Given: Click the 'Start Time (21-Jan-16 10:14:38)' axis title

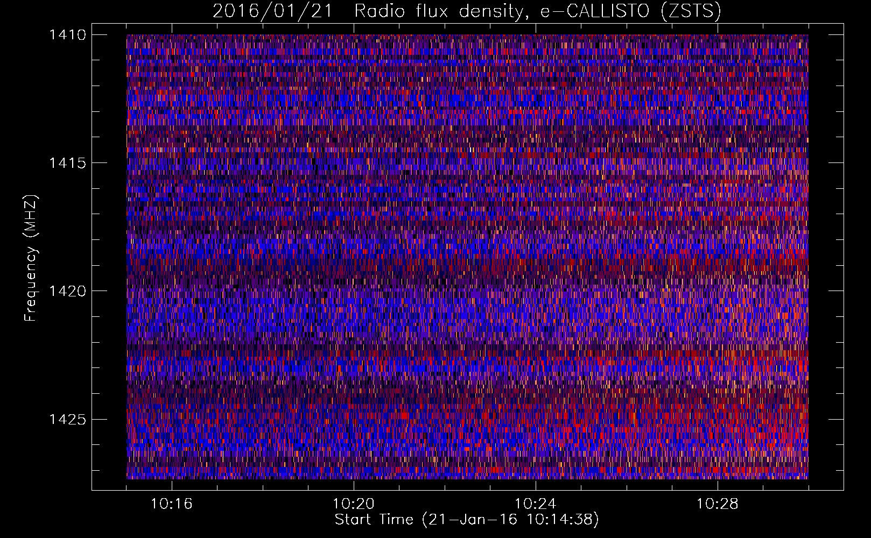Looking at the screenshot, I should pos(467,520).
